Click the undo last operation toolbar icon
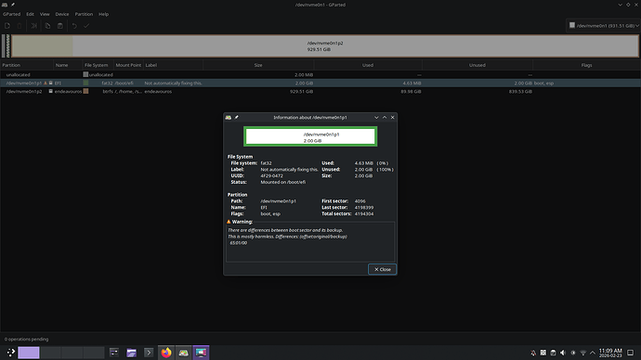This screenshot has width=641, height=360. tap(74, 26)
